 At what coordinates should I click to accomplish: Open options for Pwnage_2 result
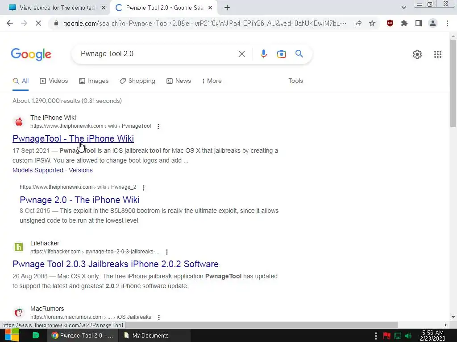(x=144, y=187)
